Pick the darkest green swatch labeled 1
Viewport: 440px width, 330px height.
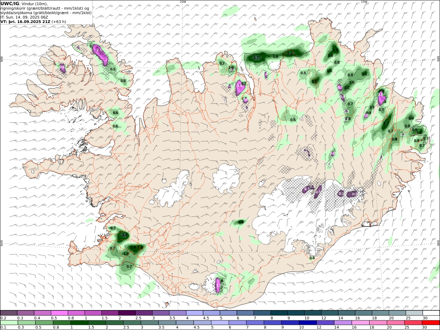click(79, 322)
